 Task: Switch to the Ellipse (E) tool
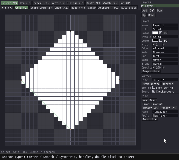[x=75, y=3]
